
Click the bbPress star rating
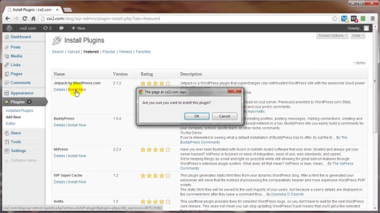[x=156, y=150]
